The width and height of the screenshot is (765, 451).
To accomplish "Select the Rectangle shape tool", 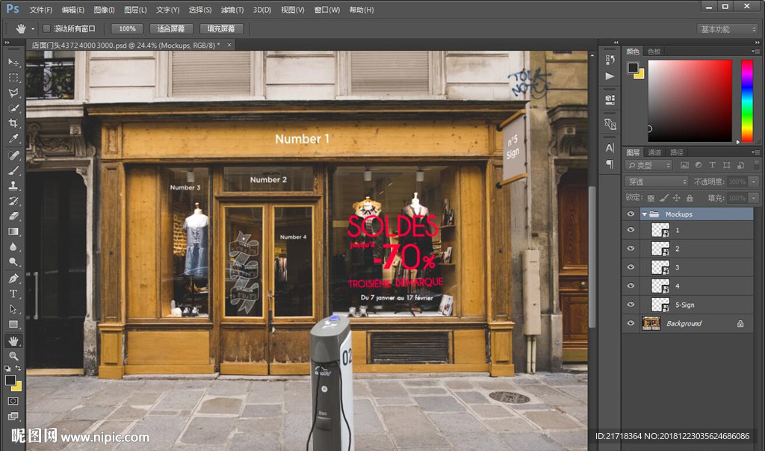I will click(x=13, y=324).
